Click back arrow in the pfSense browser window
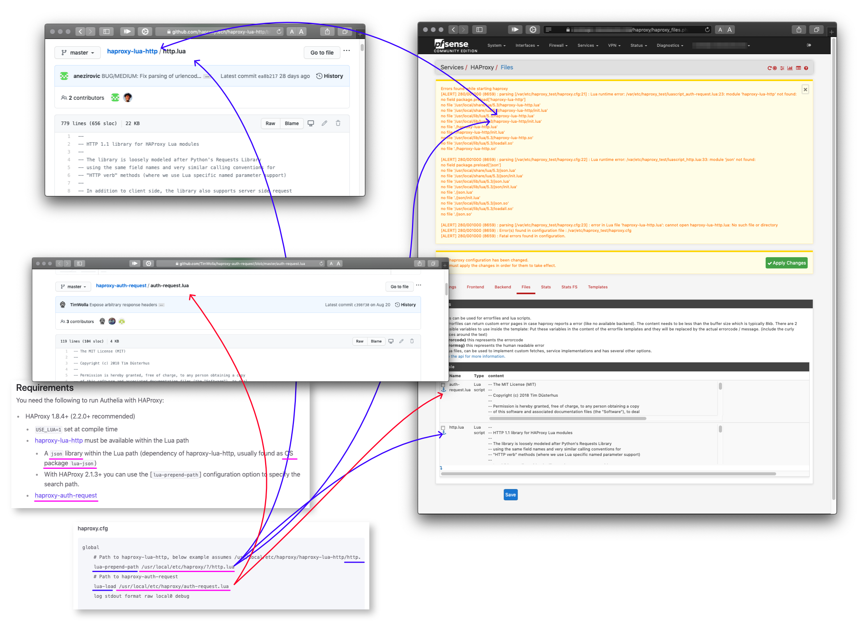Screen dimensions: 867x641 [x=453, y=30]
